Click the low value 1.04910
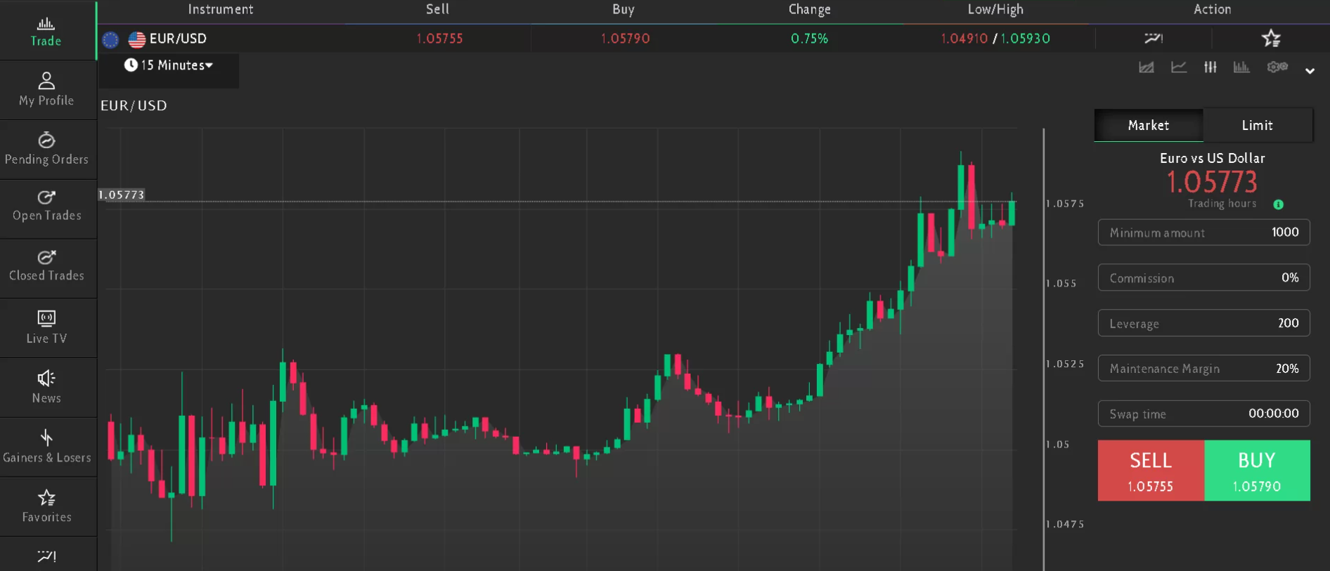The width and height of the screenshot is (1330, 571). [964, 39]
